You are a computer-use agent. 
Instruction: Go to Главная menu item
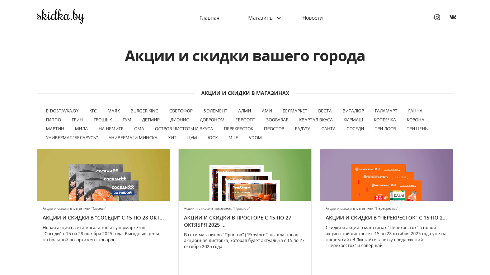click(x=209, y=18)
